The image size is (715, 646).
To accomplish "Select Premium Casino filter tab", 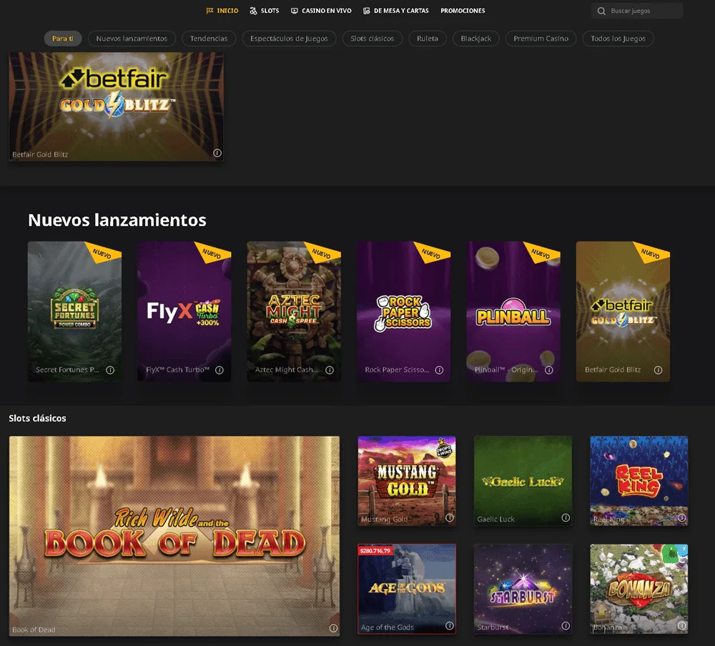I will click(541, 39).
